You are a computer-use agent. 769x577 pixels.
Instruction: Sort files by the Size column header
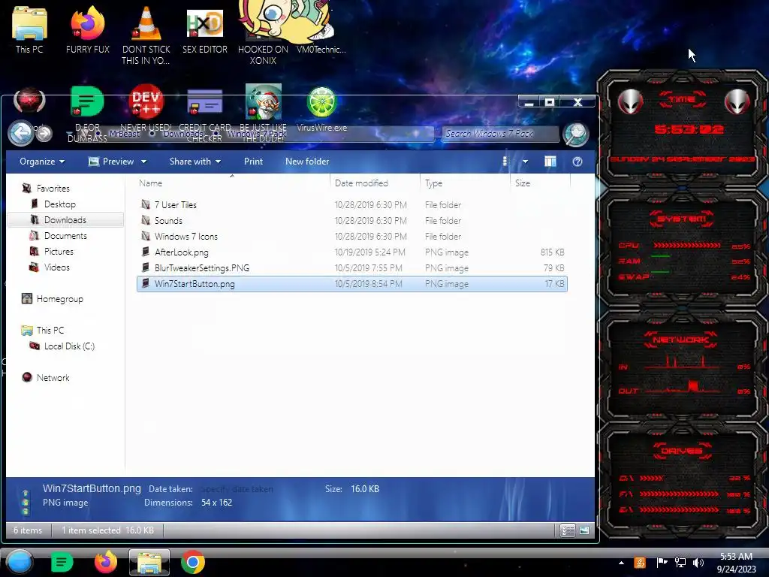(x=523, y=183)
